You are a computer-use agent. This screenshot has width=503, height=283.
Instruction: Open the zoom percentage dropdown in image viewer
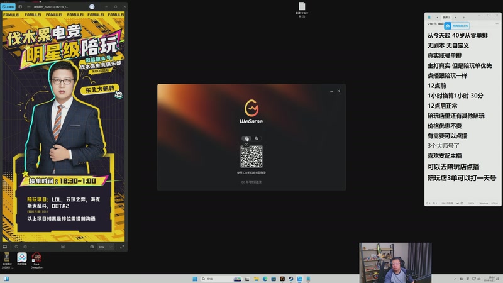(106, 247)
